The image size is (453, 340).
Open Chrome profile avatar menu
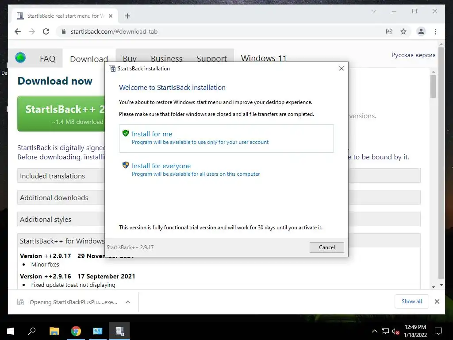click(421, 31)
